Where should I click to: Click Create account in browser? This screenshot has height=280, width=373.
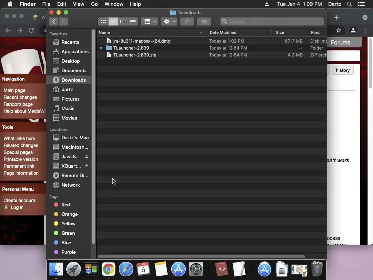coord(19,201)
